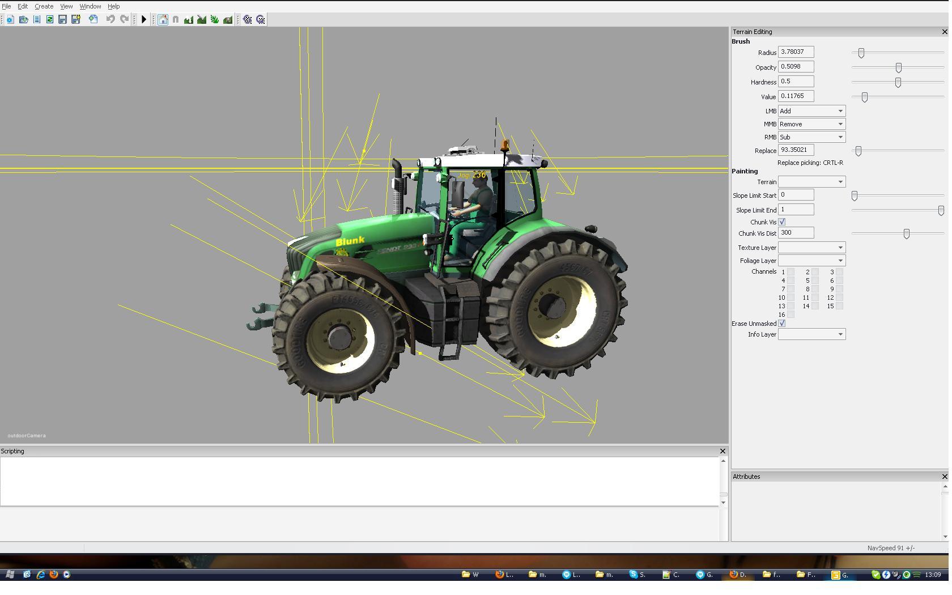952x595 pixels.
Task: Click the Hardness slider handle
Action: coord(898,82)
